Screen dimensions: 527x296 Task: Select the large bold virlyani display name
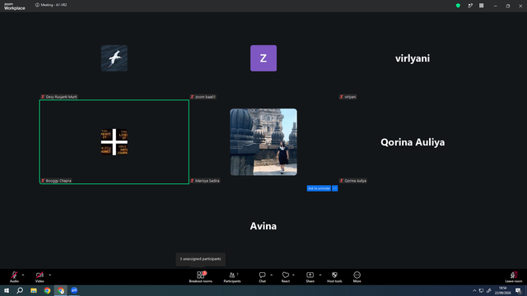413,58
